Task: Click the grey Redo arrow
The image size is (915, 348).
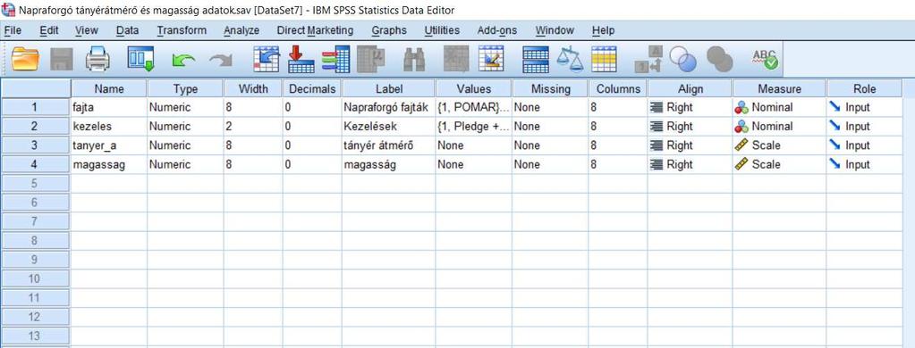Action: [221, 60]
